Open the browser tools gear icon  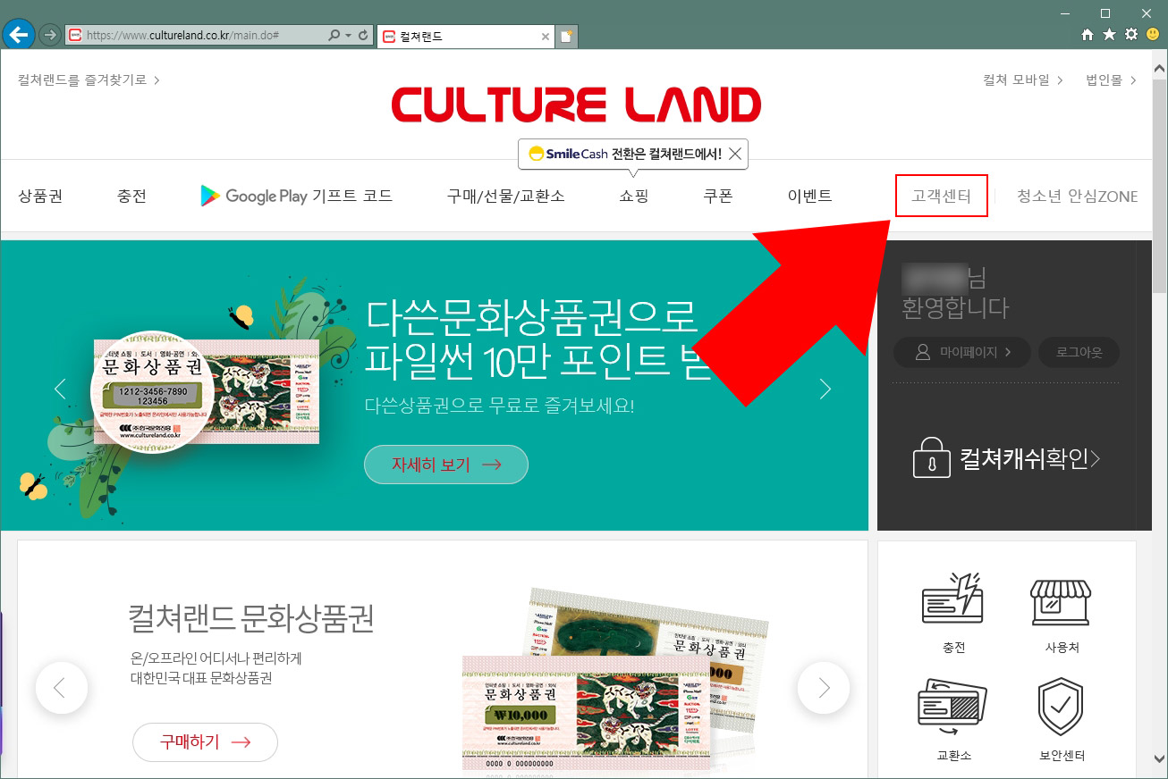point(1130,35)
